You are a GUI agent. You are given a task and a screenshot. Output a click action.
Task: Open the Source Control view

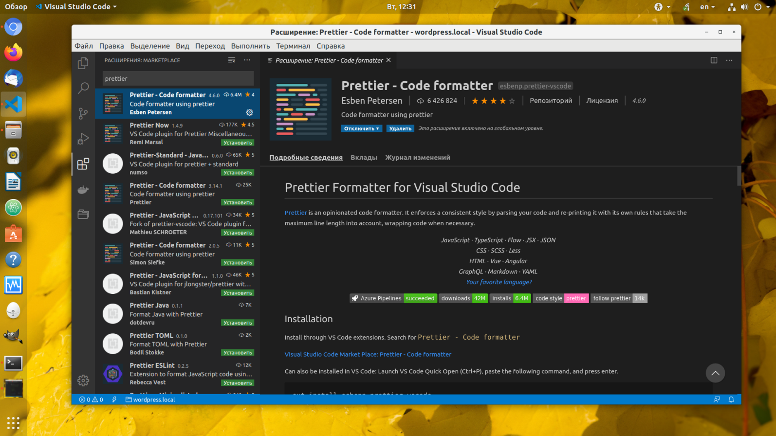(x=83, y=113)
